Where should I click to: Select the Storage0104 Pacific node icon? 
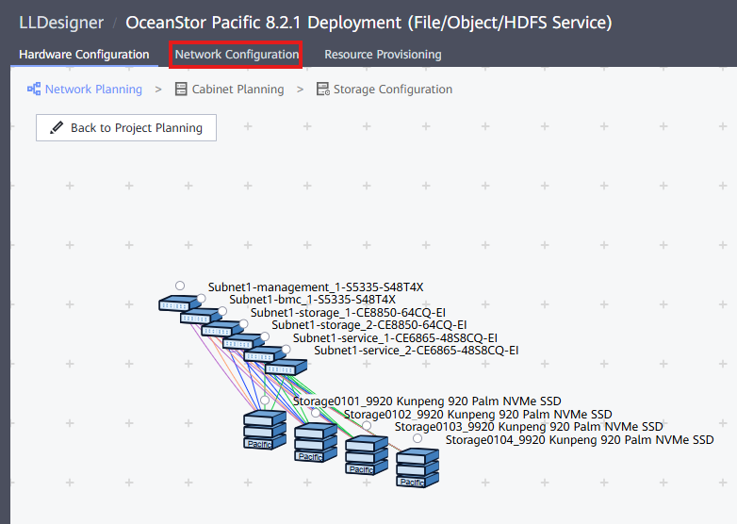418,468
